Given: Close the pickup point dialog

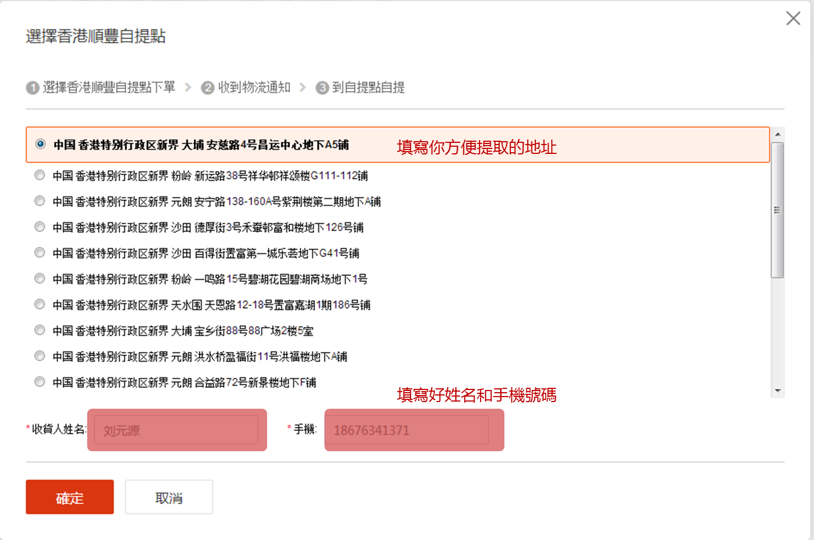Looking at the screenshot, I should tap(793, 18).
